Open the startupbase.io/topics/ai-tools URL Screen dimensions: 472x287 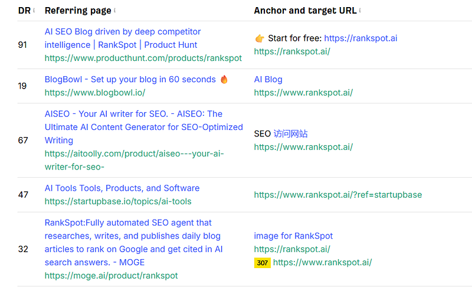(118, 201)
